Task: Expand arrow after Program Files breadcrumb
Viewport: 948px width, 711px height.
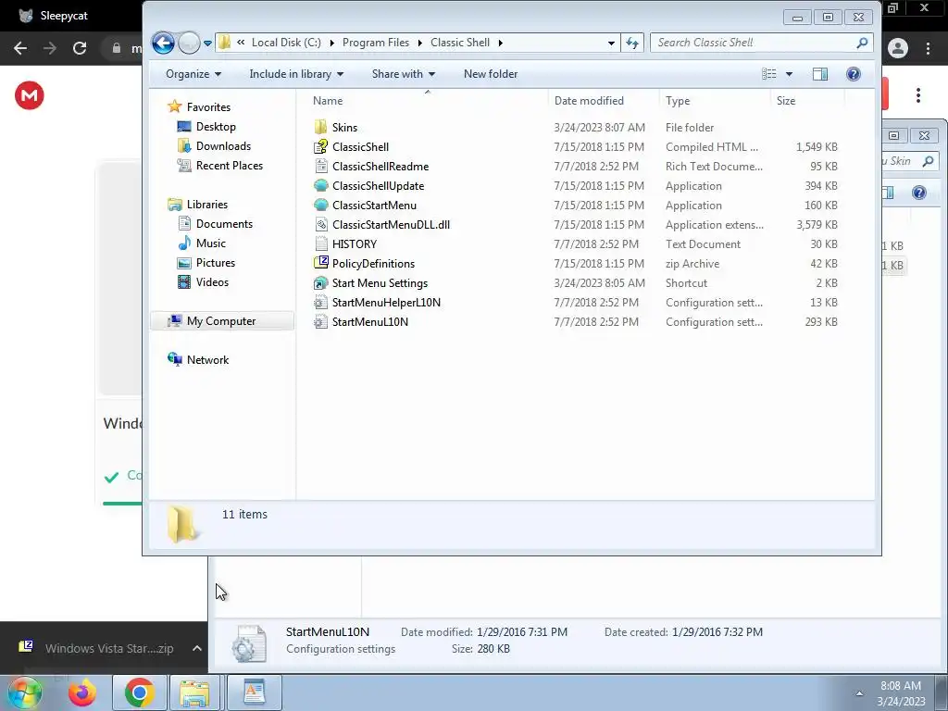Action: (419, 43)
